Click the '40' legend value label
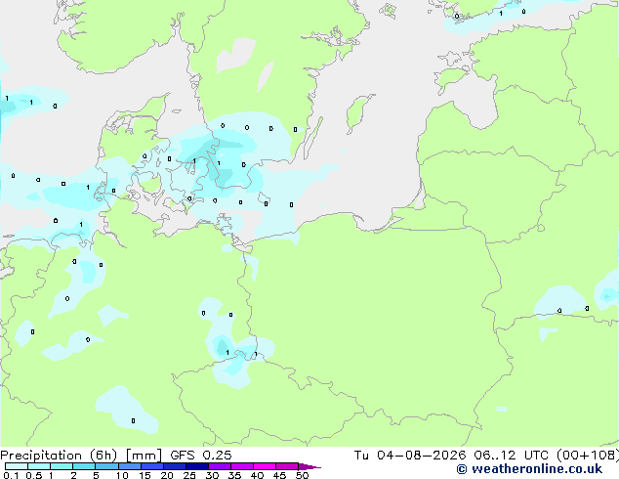This screenshot has width=619, height=479. click(x=257, y=475)
